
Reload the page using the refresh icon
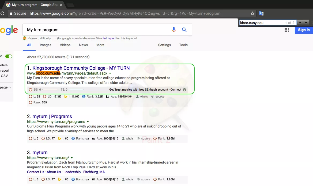[x=2, y=13]
